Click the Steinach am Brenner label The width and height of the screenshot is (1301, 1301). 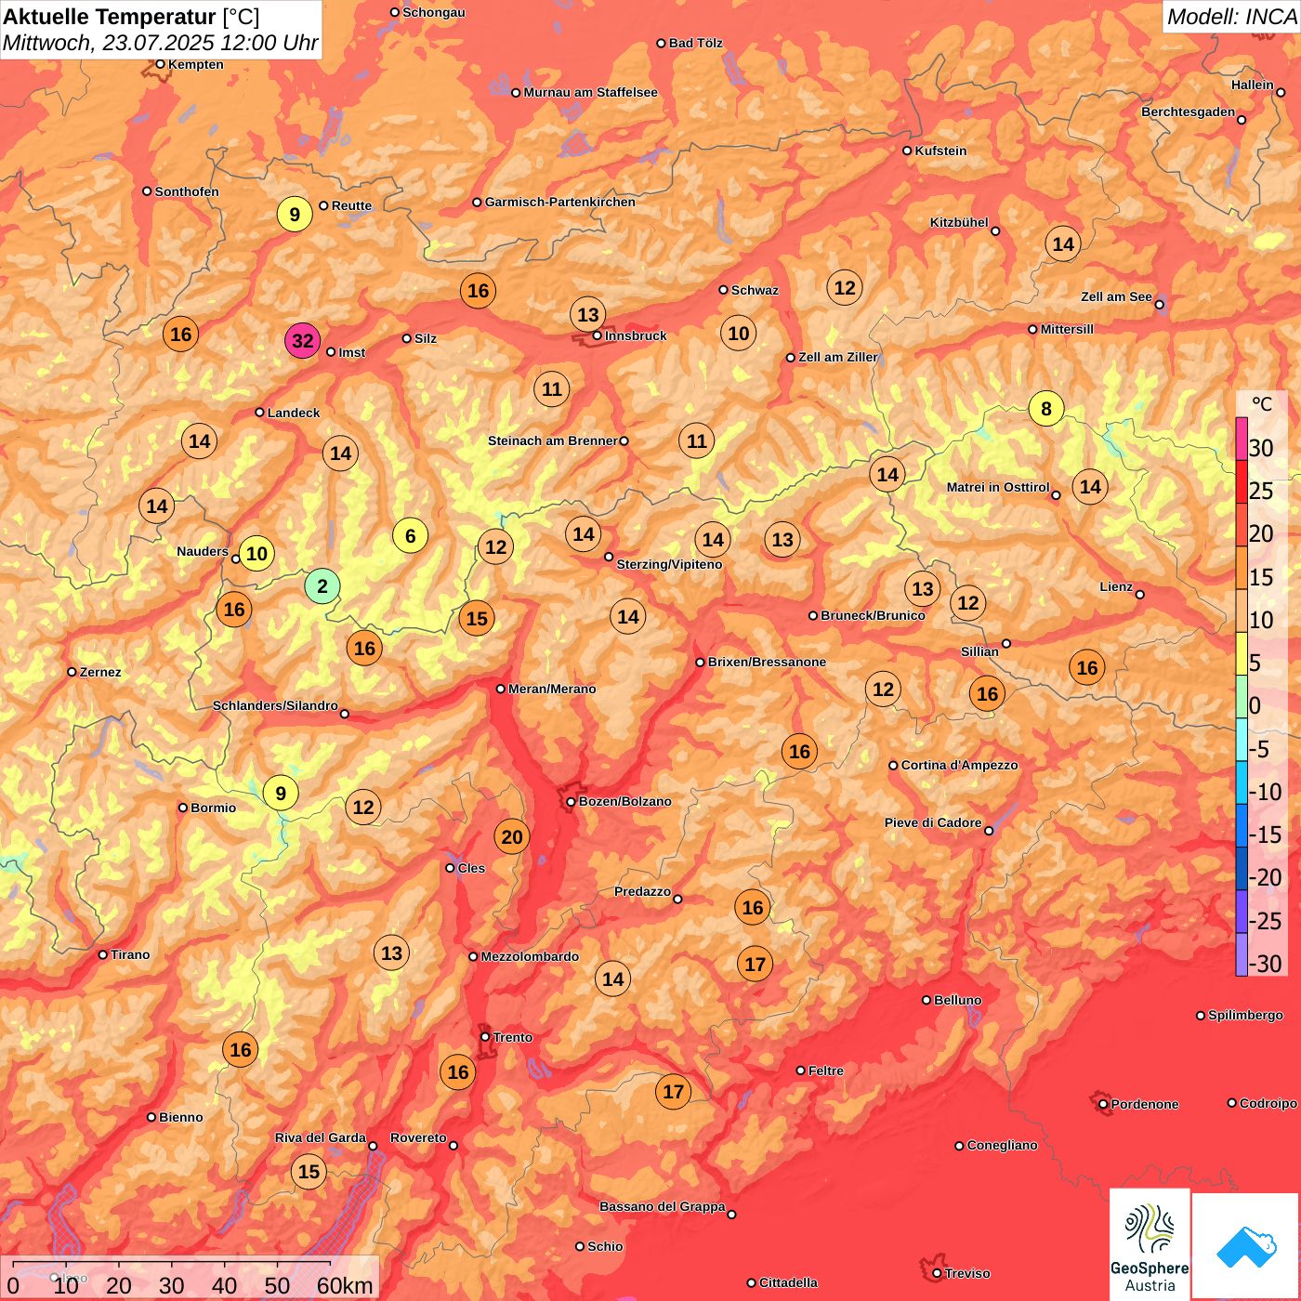tap(552, 440)
